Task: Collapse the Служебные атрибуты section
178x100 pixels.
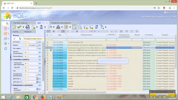Action: (12, 59)
